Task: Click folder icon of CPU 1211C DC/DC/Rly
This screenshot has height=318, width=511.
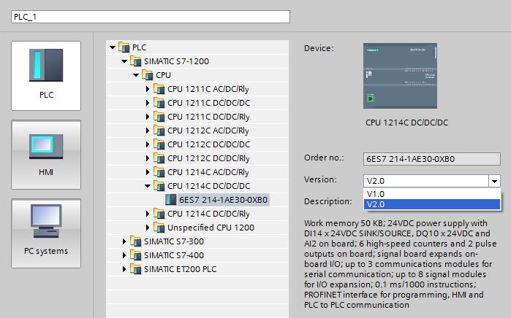Action: coord(159,117)
